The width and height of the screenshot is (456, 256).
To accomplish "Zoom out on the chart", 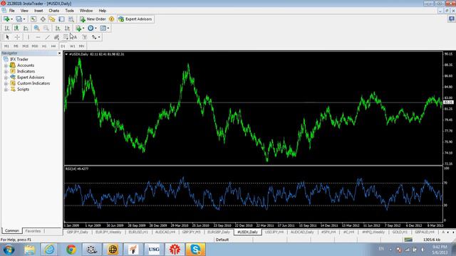I will coord(46,28).
